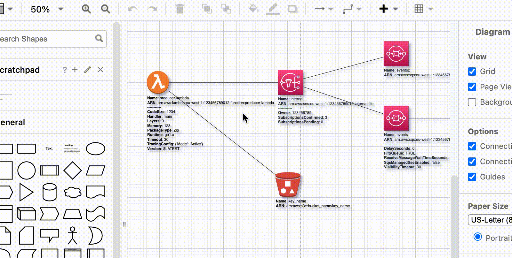Open the view mode dropdown arrow
The width and height of the screenshot is (512, 258).
(x=10, y=9)
